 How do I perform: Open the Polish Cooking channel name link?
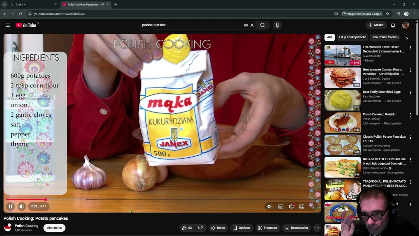(27, 226)
